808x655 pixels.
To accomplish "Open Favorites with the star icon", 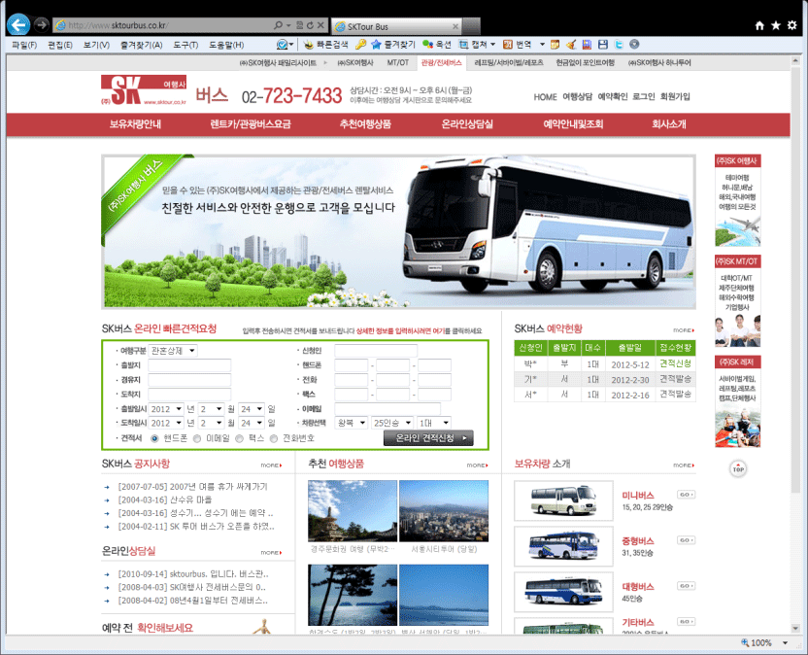I will (x=776, y=25).
